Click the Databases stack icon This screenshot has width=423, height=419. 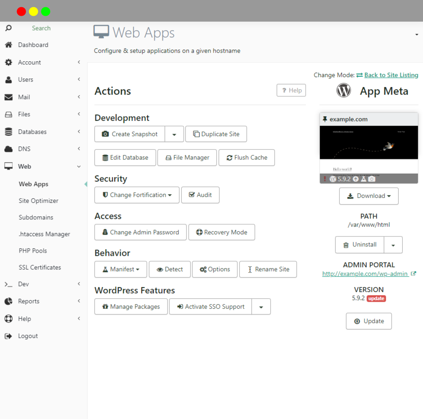(9, 132)
